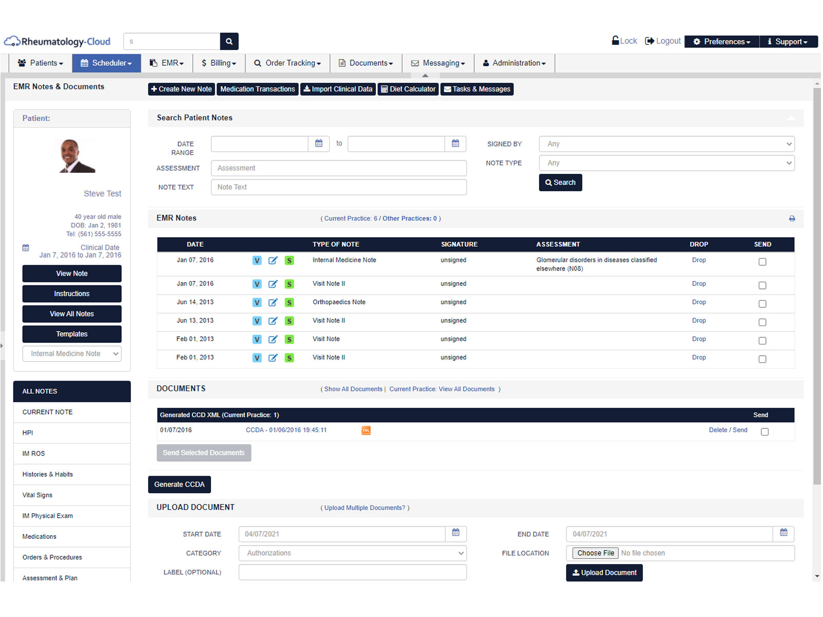Click Upload Multiple Documents link
Image resolution: width=823 pixels, height=617 pixels.
click(365, 508)
